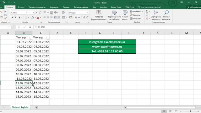Open the filter arrow in column B header
The image size is (201, 113).
pos(31,38)
